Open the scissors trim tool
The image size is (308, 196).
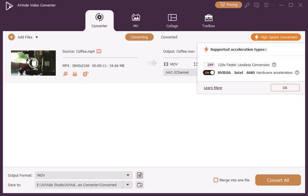[75, 74]
